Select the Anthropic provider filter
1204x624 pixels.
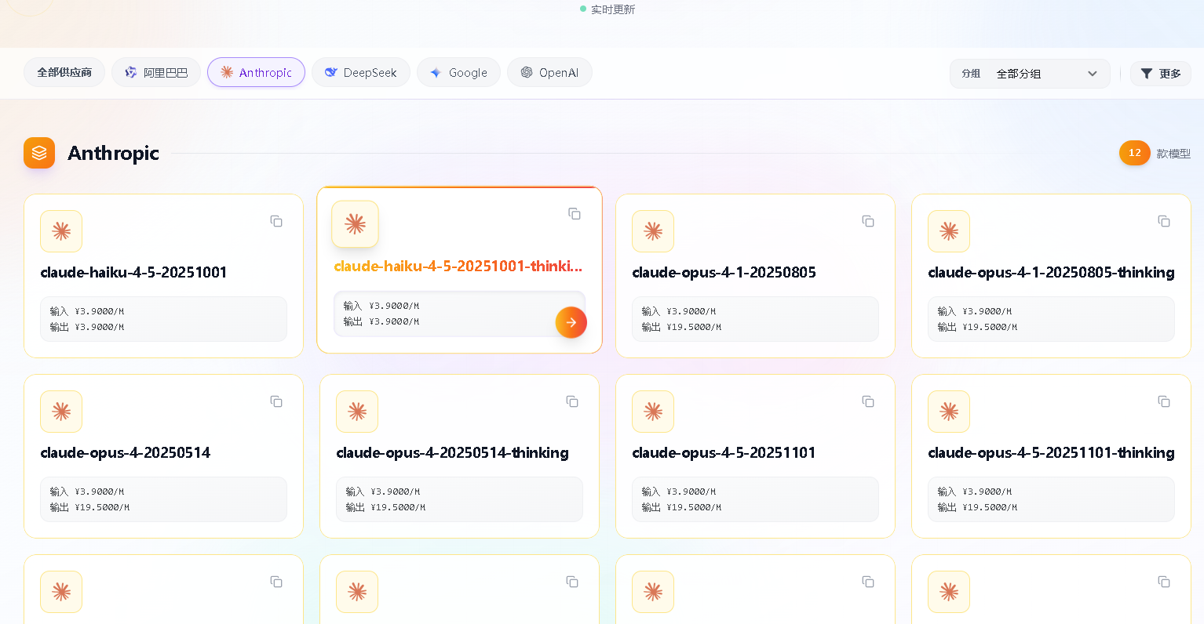[256, 72]
